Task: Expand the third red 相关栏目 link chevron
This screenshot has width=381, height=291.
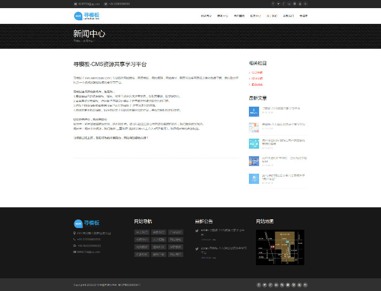Action: coord(249,85)
